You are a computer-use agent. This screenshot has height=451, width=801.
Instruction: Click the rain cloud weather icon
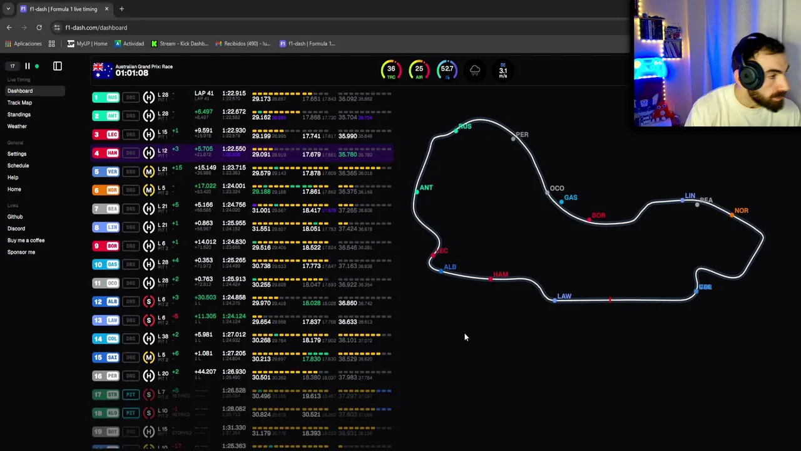(475, 70)
